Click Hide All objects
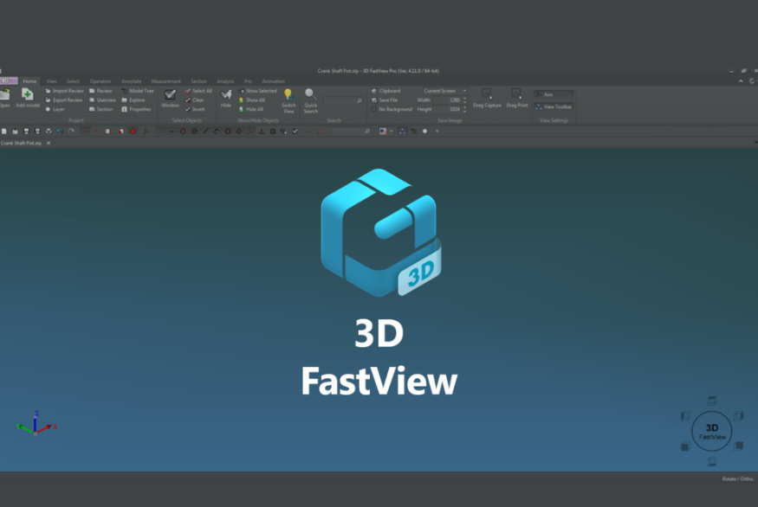Viewport: 758px width, 507px height. point(251,109)
